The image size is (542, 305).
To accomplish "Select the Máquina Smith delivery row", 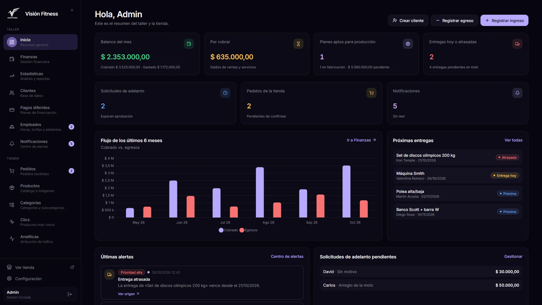I will coord(458,176).
